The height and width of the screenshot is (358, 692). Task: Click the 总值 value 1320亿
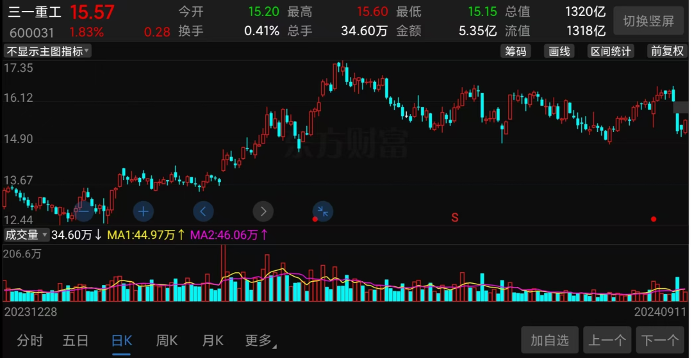(585, 12)
